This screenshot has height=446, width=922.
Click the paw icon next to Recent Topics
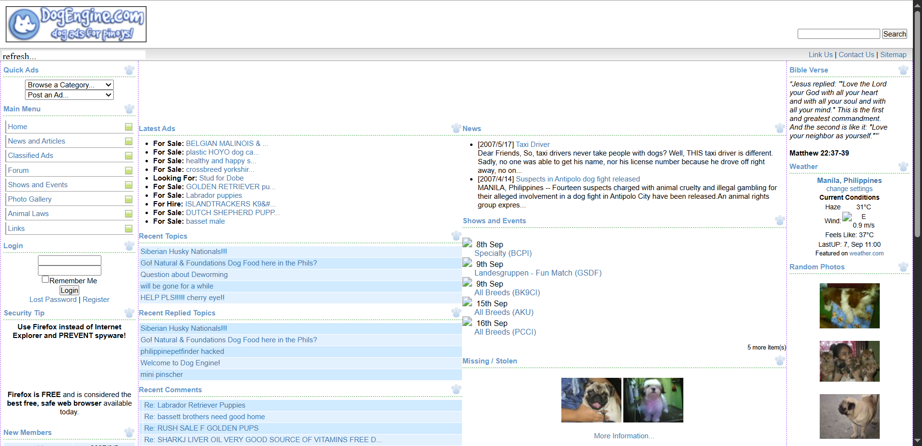pyautogui.click(x=456, y=236)
